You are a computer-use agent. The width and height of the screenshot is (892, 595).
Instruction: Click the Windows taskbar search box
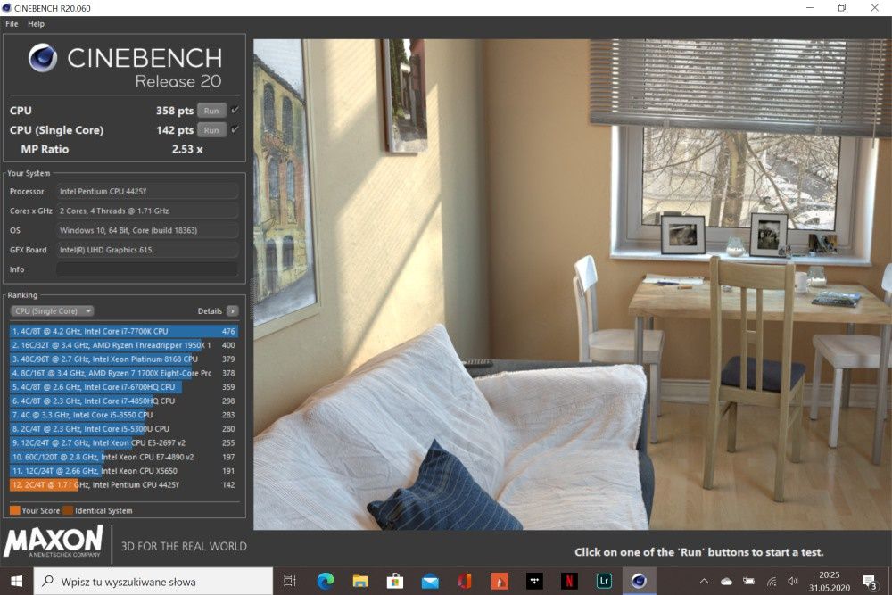tap(153, 582)
